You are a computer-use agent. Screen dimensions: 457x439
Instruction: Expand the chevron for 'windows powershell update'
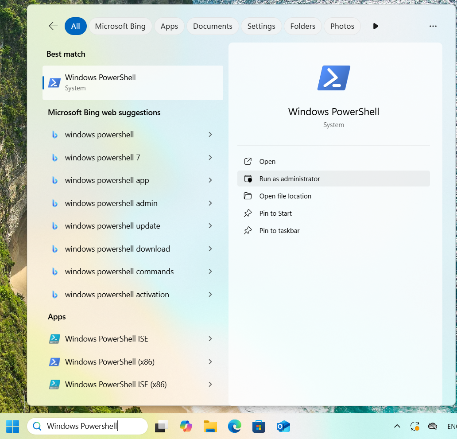(210, 226)
